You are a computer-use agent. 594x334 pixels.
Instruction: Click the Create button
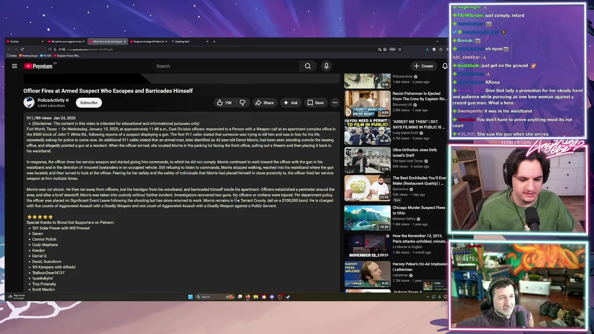[424, 66]
